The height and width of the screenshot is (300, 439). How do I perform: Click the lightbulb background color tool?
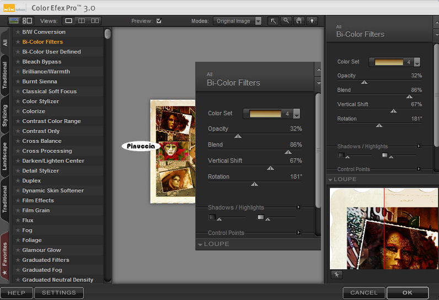click(x=312, y=21)
